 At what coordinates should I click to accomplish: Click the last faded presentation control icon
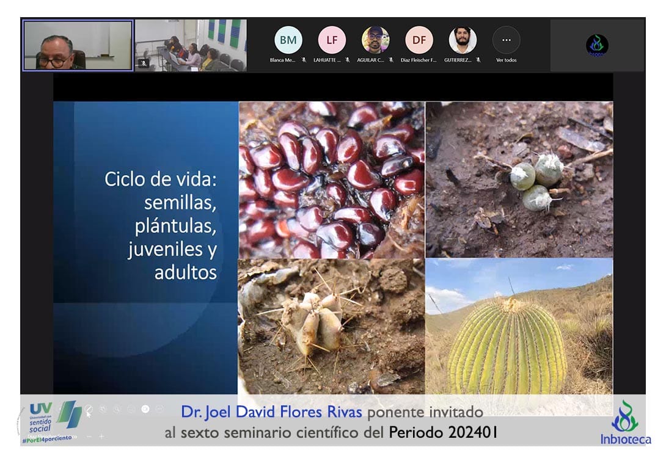pyautogui.click(x=159, y=409)
